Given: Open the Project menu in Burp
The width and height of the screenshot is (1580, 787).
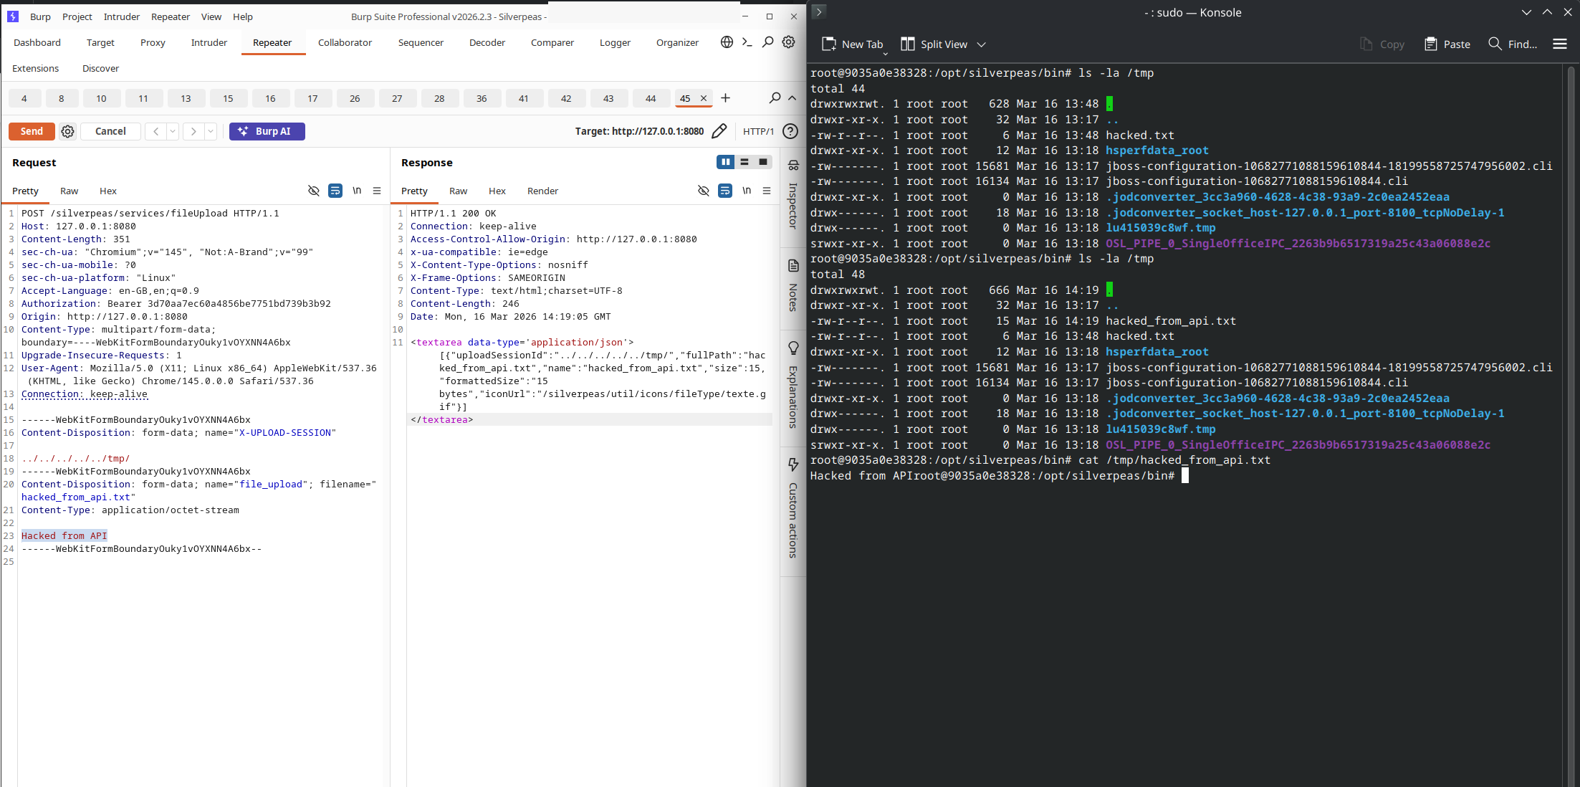Looking at the screenshot, I should pos(77,16).
